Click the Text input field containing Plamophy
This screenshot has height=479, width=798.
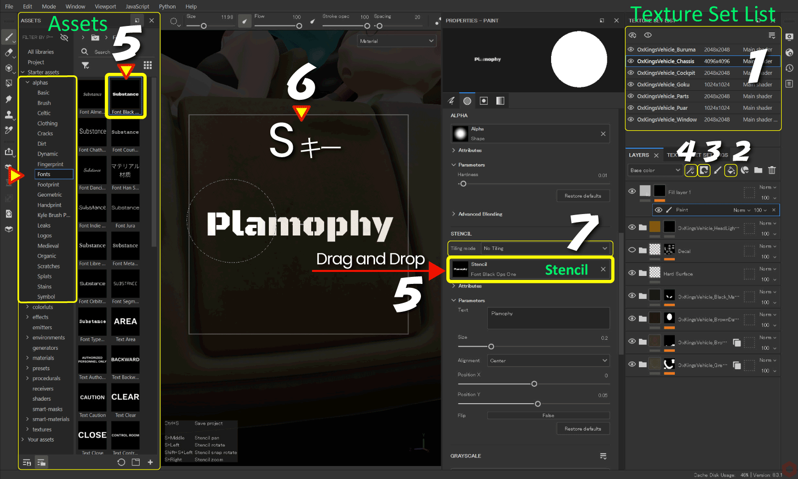[x=548, y=318]
